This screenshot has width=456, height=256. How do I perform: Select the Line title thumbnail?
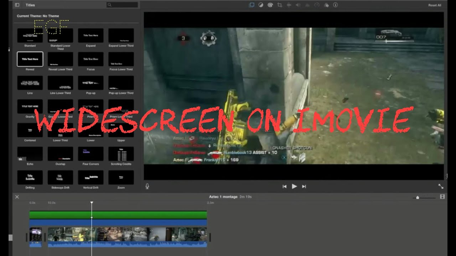(30, 83)
